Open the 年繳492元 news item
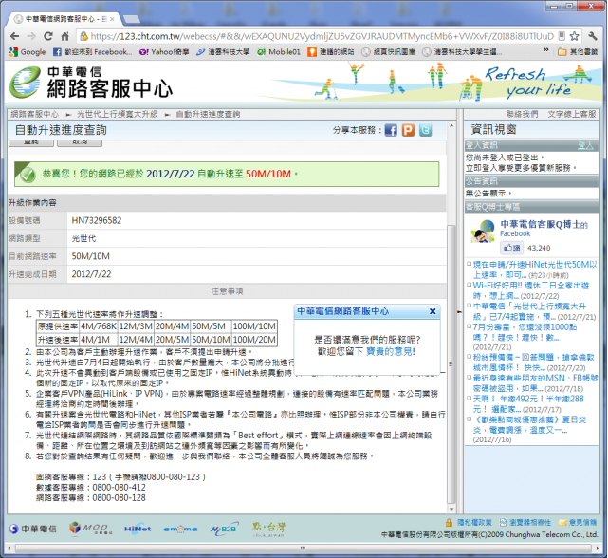 coord(528,403)
